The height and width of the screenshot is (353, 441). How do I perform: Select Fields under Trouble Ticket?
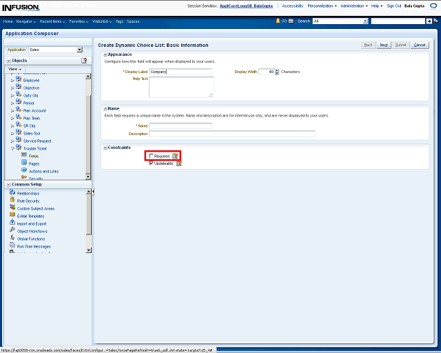[x=34, y=156]
